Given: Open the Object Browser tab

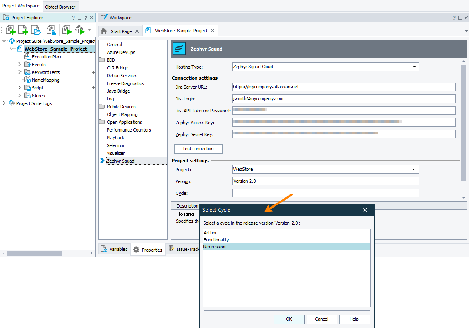Looking at the screenshot, I should coord(60,7).
